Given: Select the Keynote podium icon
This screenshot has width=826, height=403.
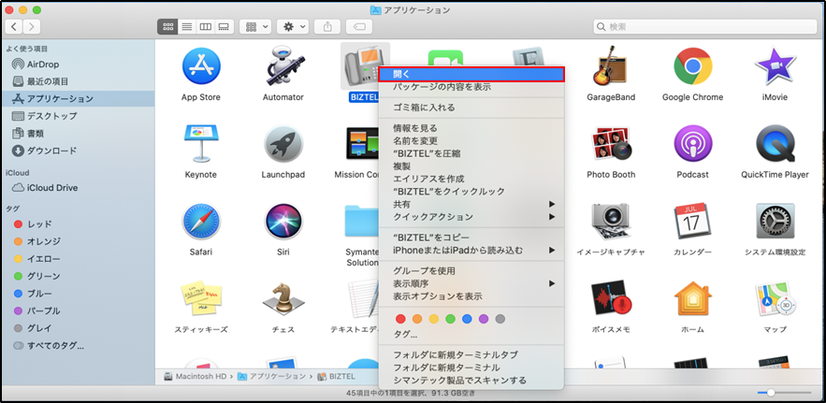Looking at the screenshot, I should click(201, 143).
